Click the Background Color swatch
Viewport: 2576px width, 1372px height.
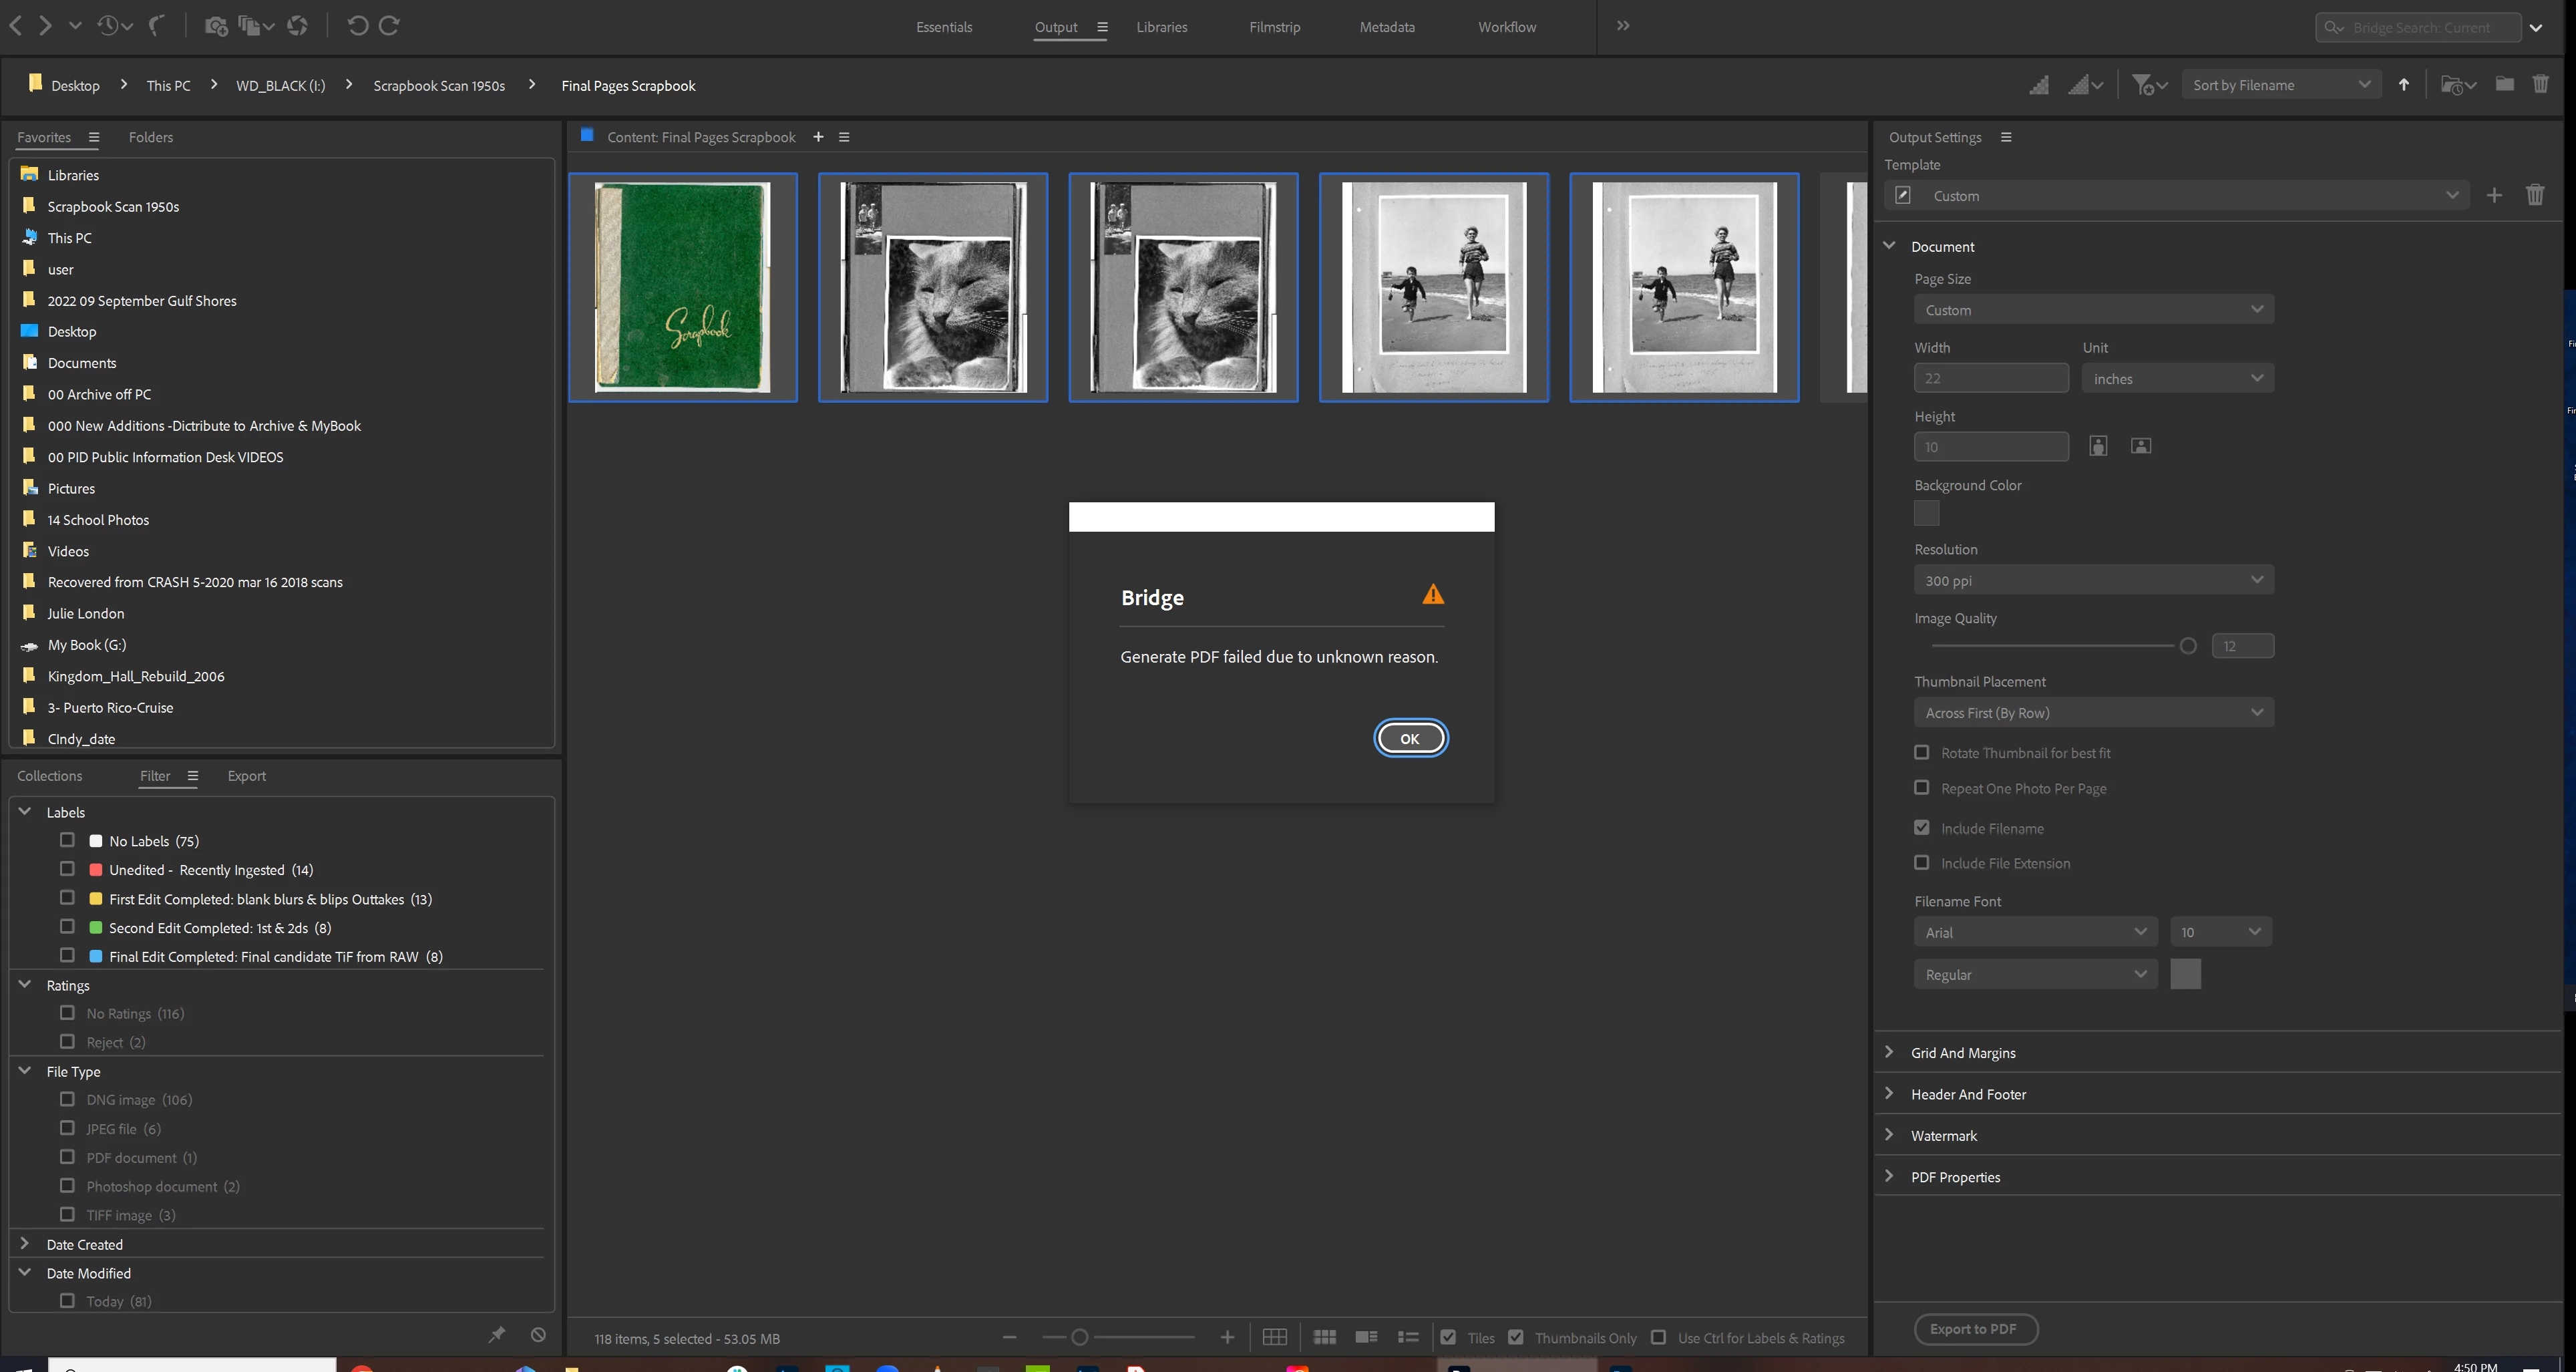[1926, 514]
